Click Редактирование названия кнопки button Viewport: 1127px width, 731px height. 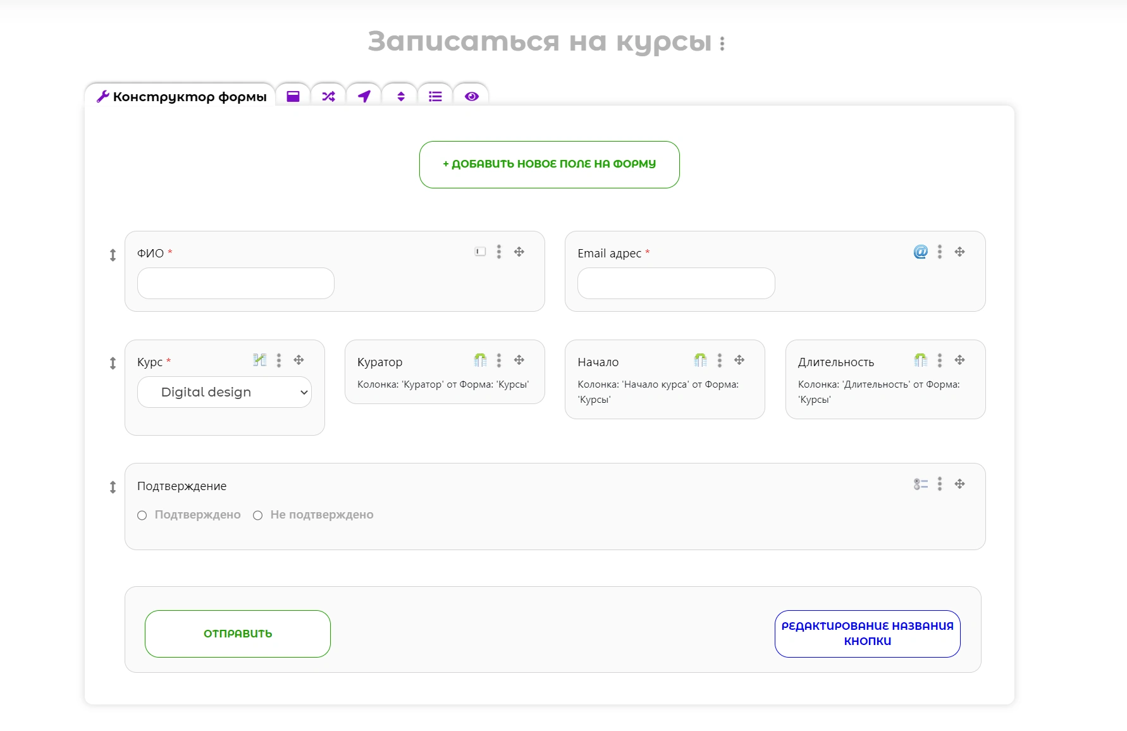point(868,634)
